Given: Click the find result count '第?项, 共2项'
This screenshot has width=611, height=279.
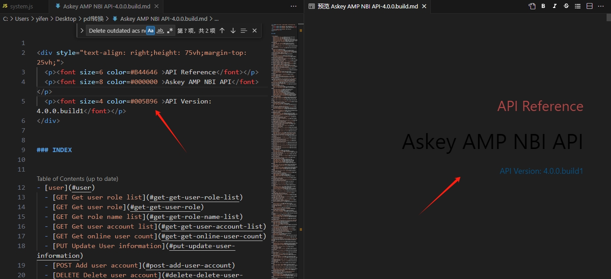Looking at the screenshot, I should (x=196, y=31).
